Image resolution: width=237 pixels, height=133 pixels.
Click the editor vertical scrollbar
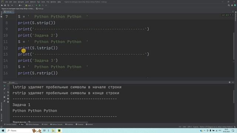point(234,46)
